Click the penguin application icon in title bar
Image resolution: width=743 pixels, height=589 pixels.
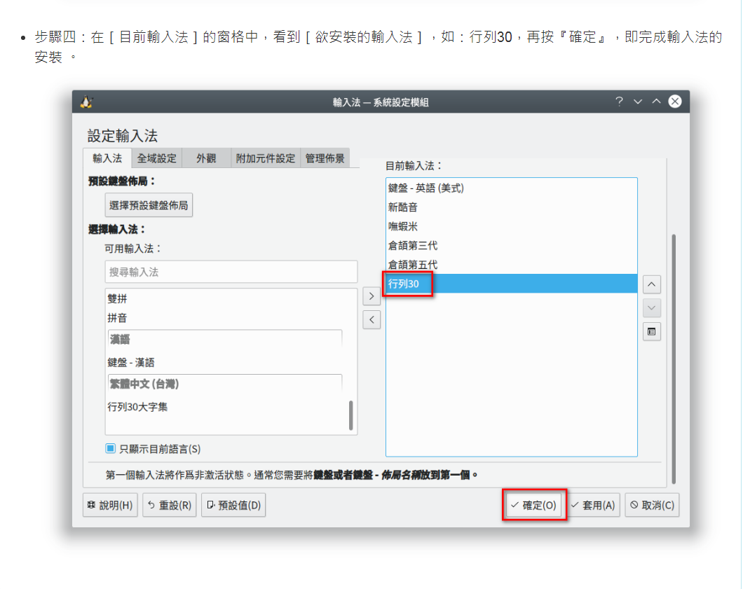click(86, 102)
